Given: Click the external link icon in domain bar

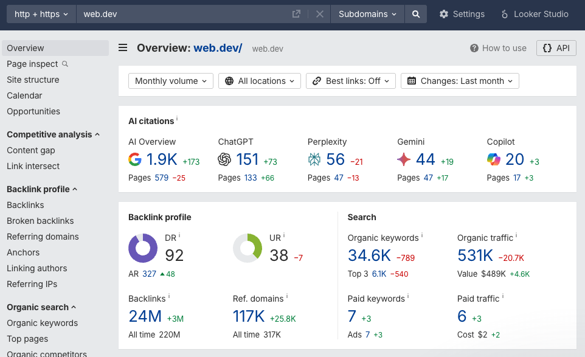Looking at the screenshot, I should [x=296, y=13].
